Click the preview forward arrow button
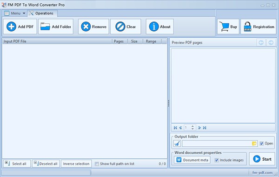The width and height of the screenshot is (279, 177). (271, 42)
